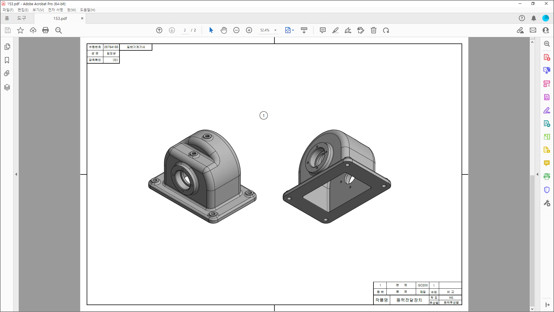
Task: Open the 파일 menu
Action: pos(8,10)
